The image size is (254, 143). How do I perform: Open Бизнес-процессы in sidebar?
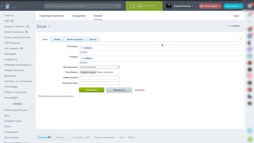tap(14, 32)
